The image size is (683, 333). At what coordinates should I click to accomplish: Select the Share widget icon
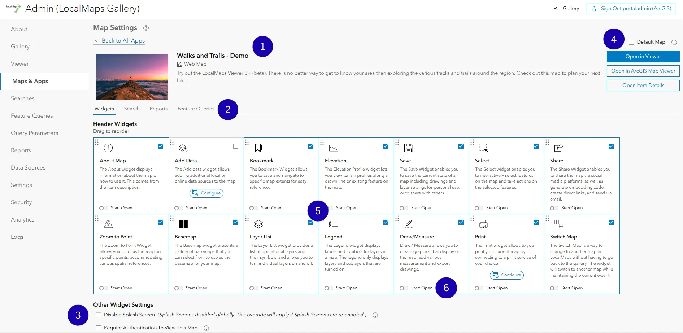click(558, 148)
